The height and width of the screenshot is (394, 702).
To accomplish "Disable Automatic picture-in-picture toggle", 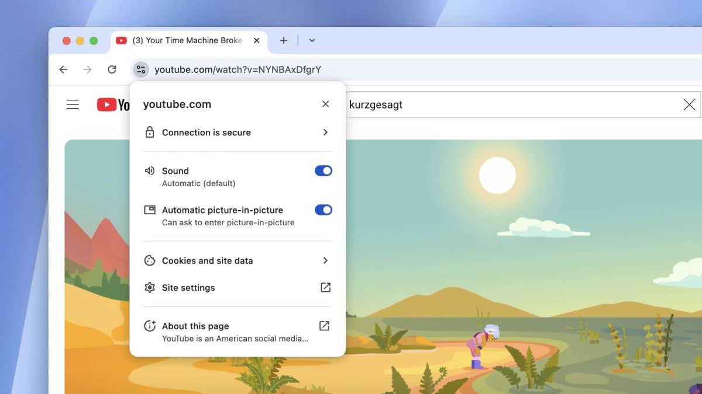I will click(x=324, y=210).
